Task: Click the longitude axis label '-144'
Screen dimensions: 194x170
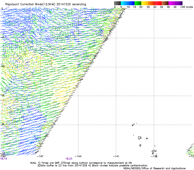Action: (x=78, y=156)
